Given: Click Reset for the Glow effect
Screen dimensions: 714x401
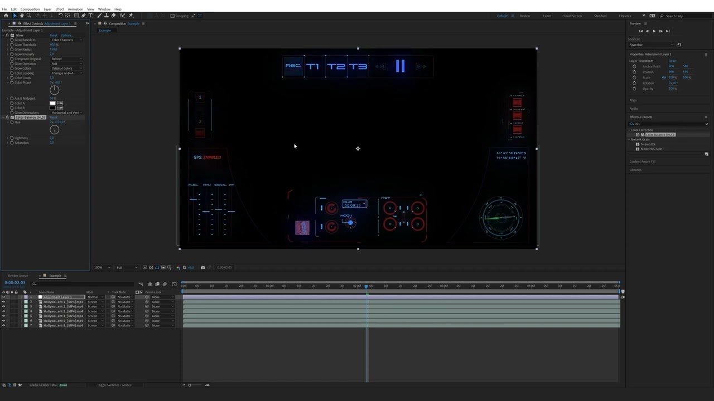Looking at the screenshot, I should click(x=54, y=35).
